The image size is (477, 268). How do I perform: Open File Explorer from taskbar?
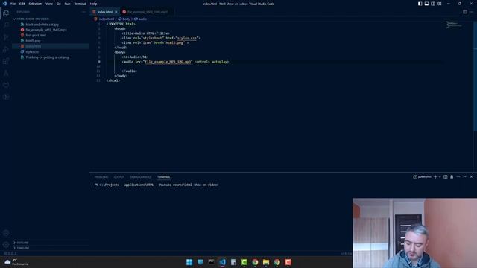click(266, 262)
